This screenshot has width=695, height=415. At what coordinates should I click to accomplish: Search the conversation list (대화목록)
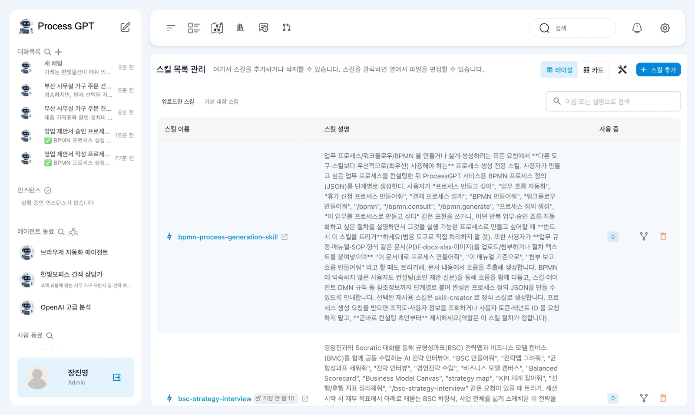click(x=48, y=52)
